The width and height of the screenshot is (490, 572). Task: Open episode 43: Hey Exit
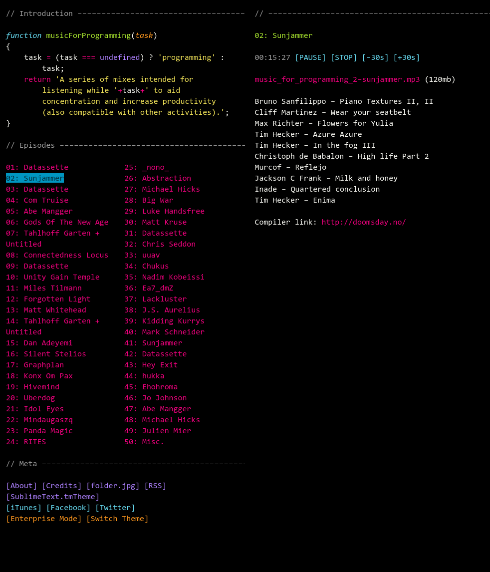pyautogui.click(x=151, y=365)
